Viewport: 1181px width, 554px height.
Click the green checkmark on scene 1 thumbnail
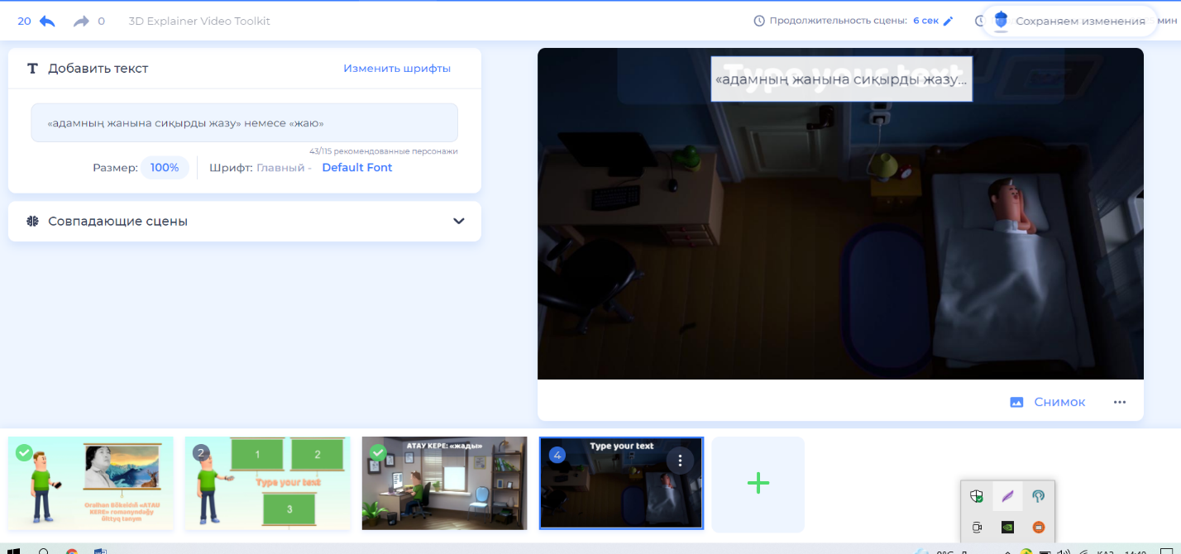[x=24, y=452]
